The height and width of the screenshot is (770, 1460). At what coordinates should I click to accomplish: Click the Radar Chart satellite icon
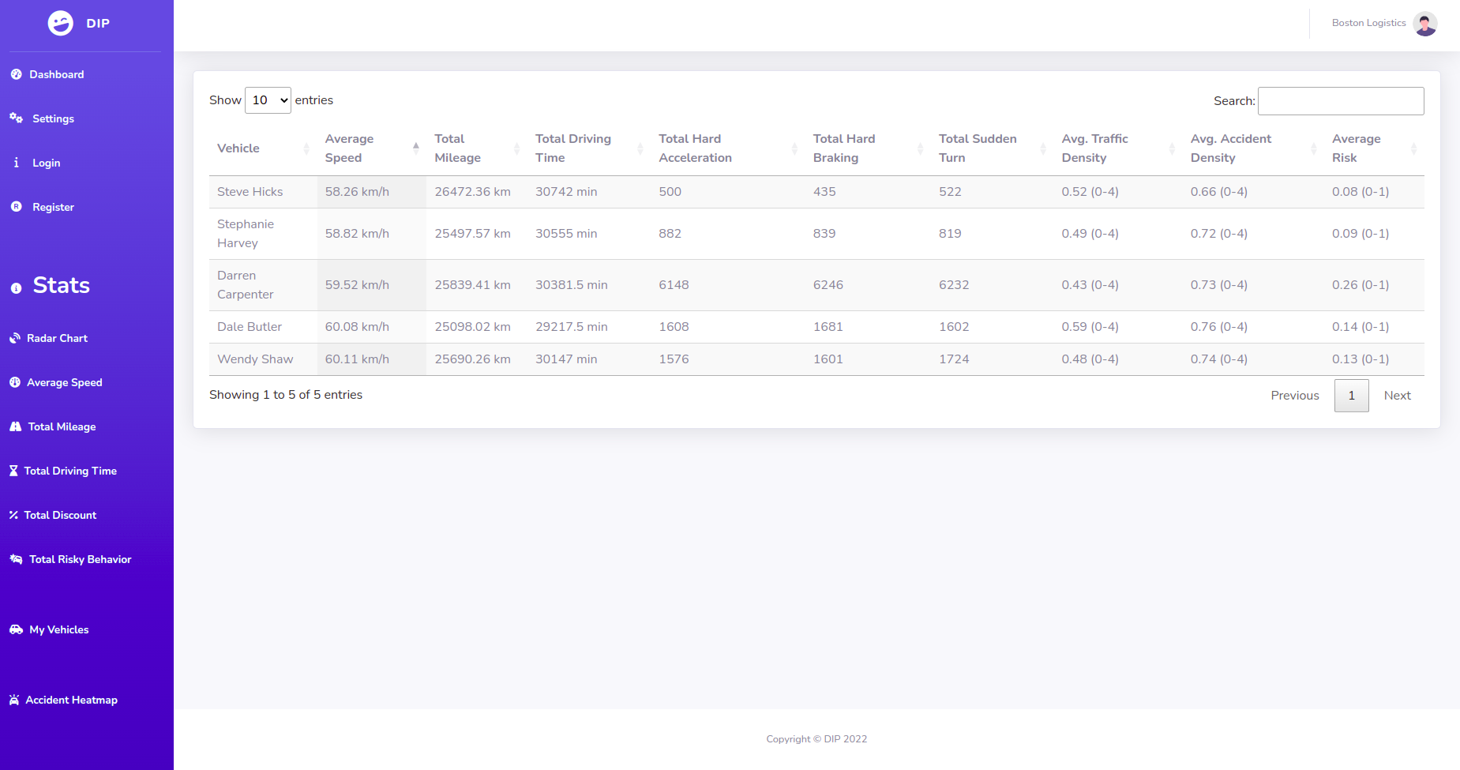pos(15,338)
